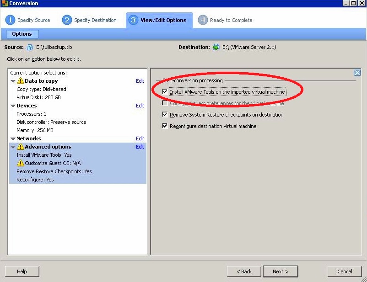Select Install VMware Tools: Yes row
The height and width of the screenshot is (282, 367).
[x=44, y=155]
